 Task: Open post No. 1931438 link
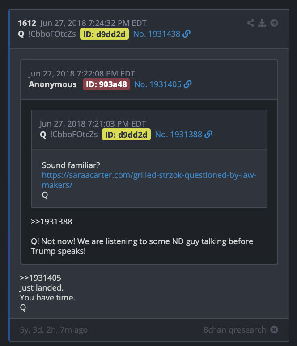tap(157, 34)
